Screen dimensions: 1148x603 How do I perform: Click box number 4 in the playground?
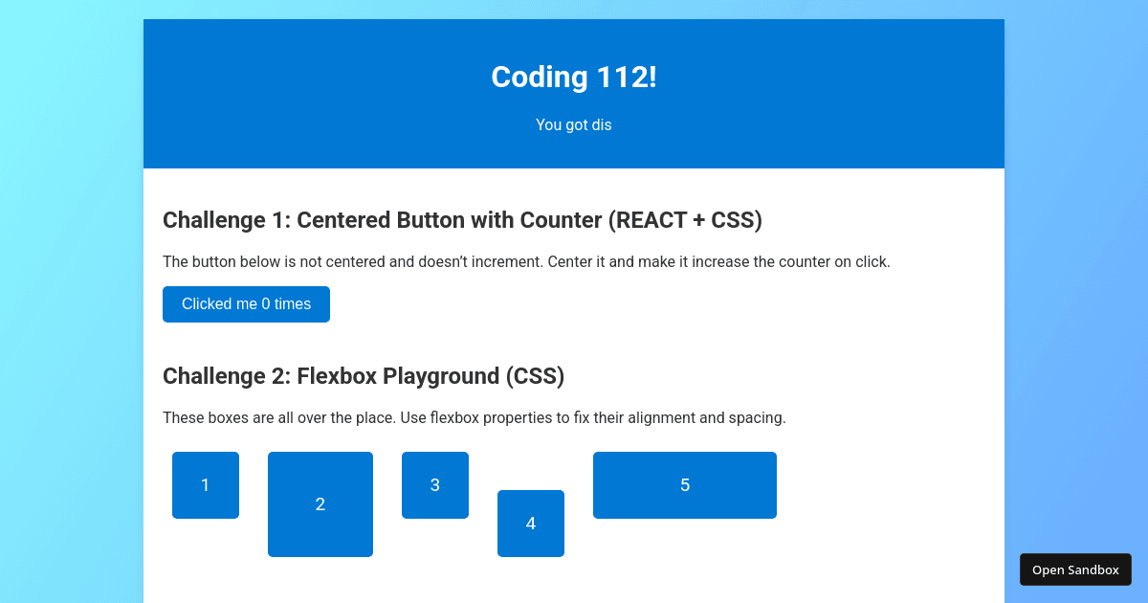point(530,523)
